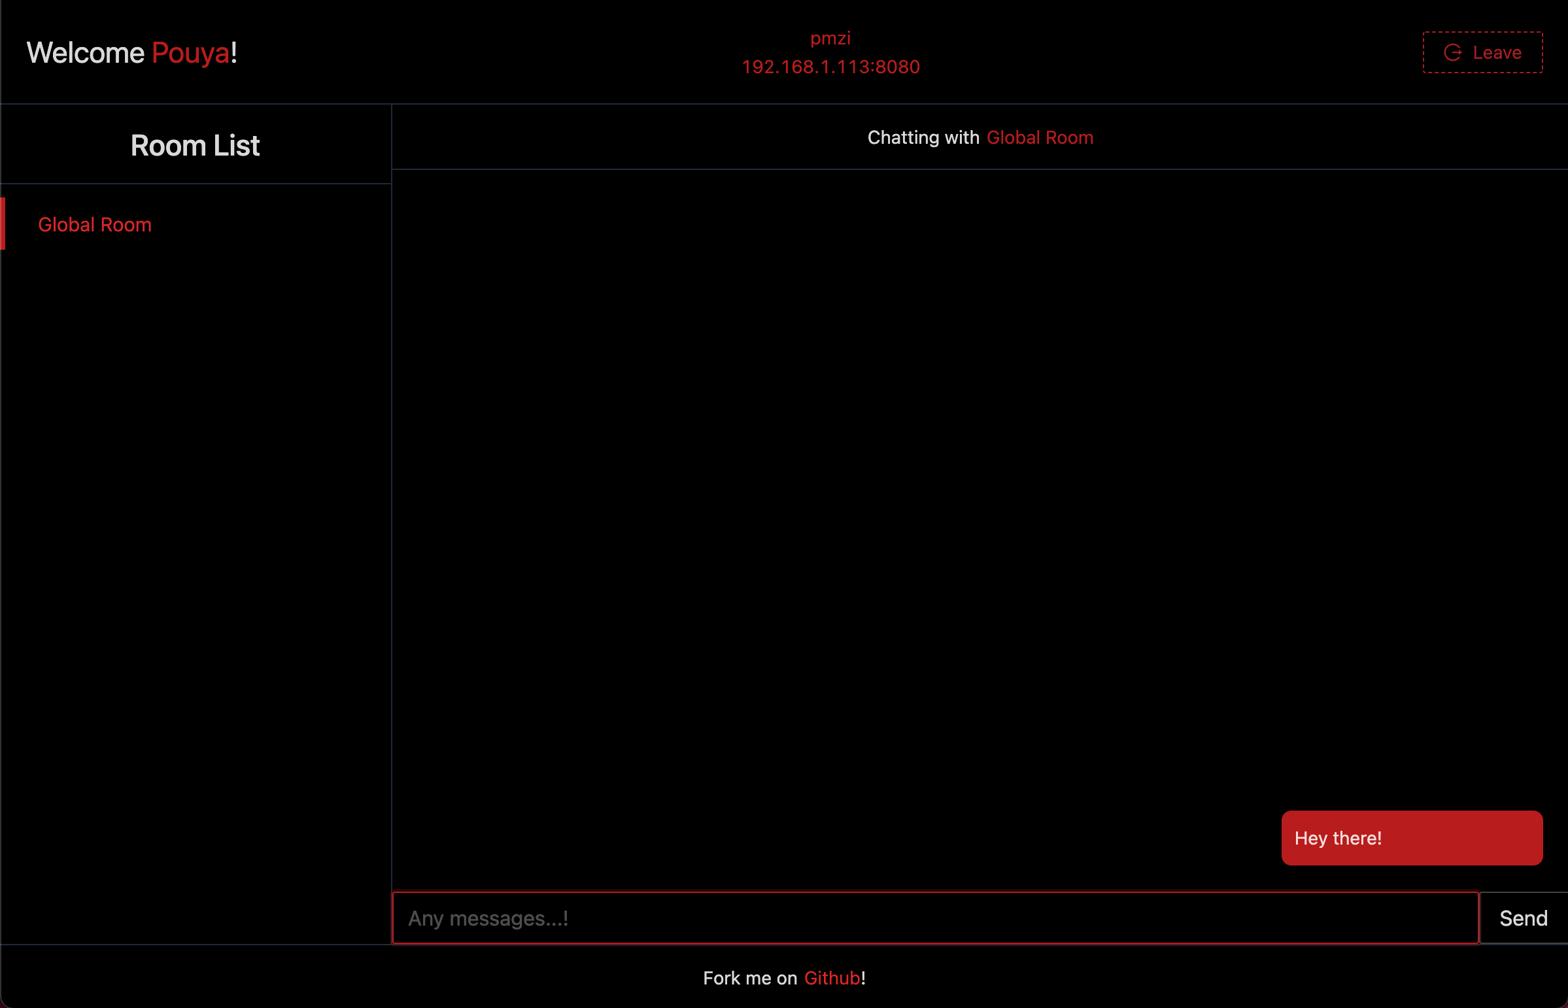Click the Room List heading

click(195, 145)
